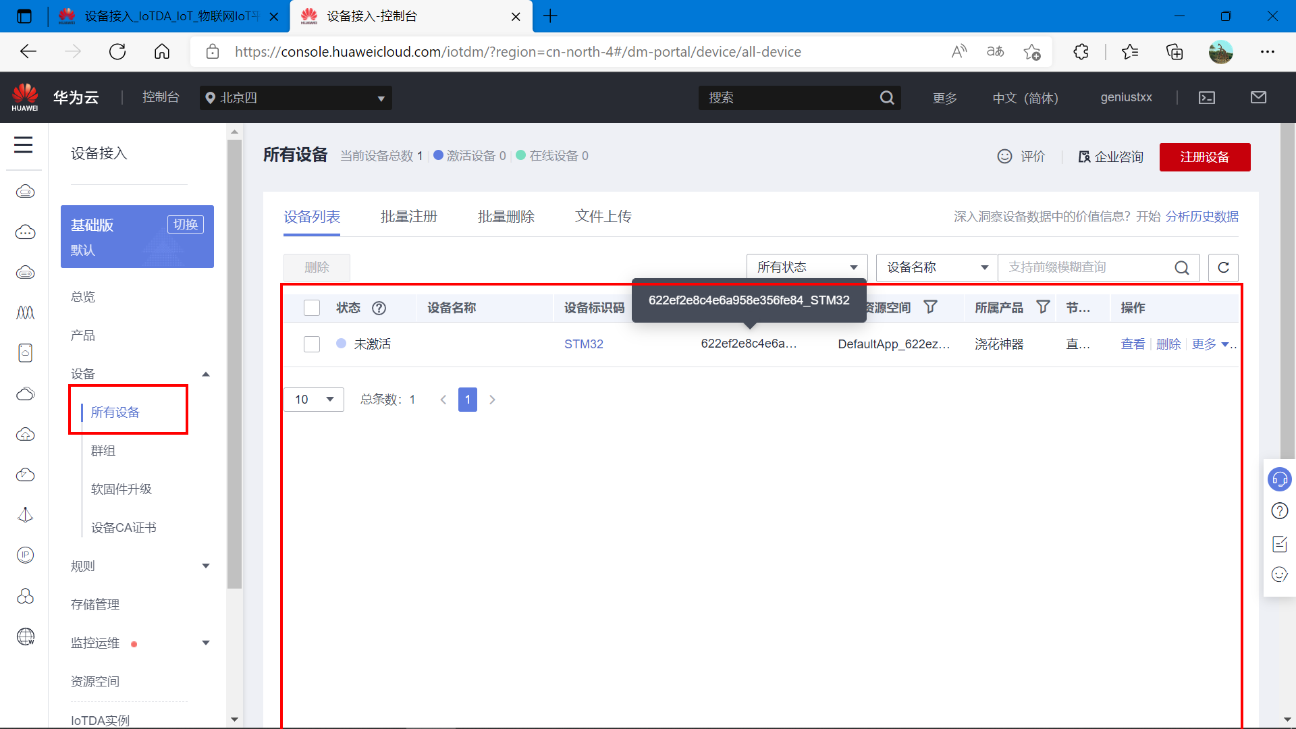This screenshot has width=1296, height=729.
Task: Open 总览 in the side menu
Action: (83, 297)
